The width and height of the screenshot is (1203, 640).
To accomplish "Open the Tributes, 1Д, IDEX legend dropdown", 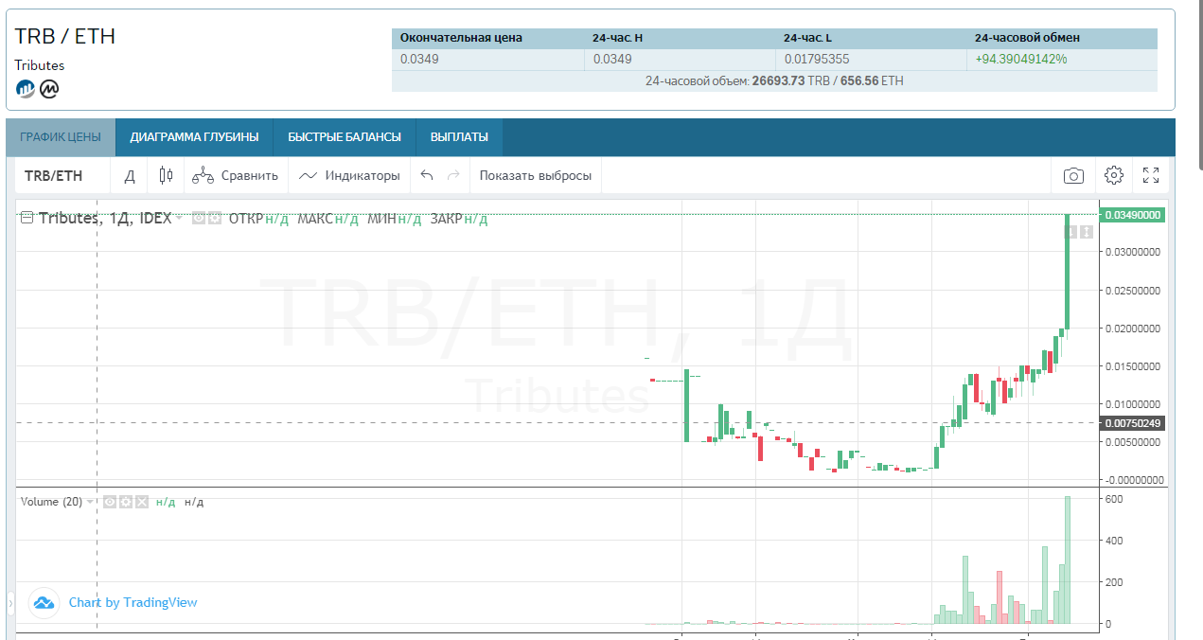I will click(x=179, y=218).
